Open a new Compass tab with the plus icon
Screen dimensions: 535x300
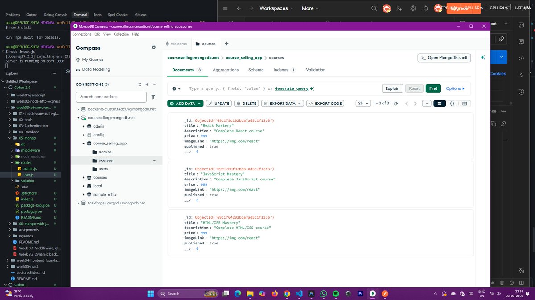coord(226,44)
